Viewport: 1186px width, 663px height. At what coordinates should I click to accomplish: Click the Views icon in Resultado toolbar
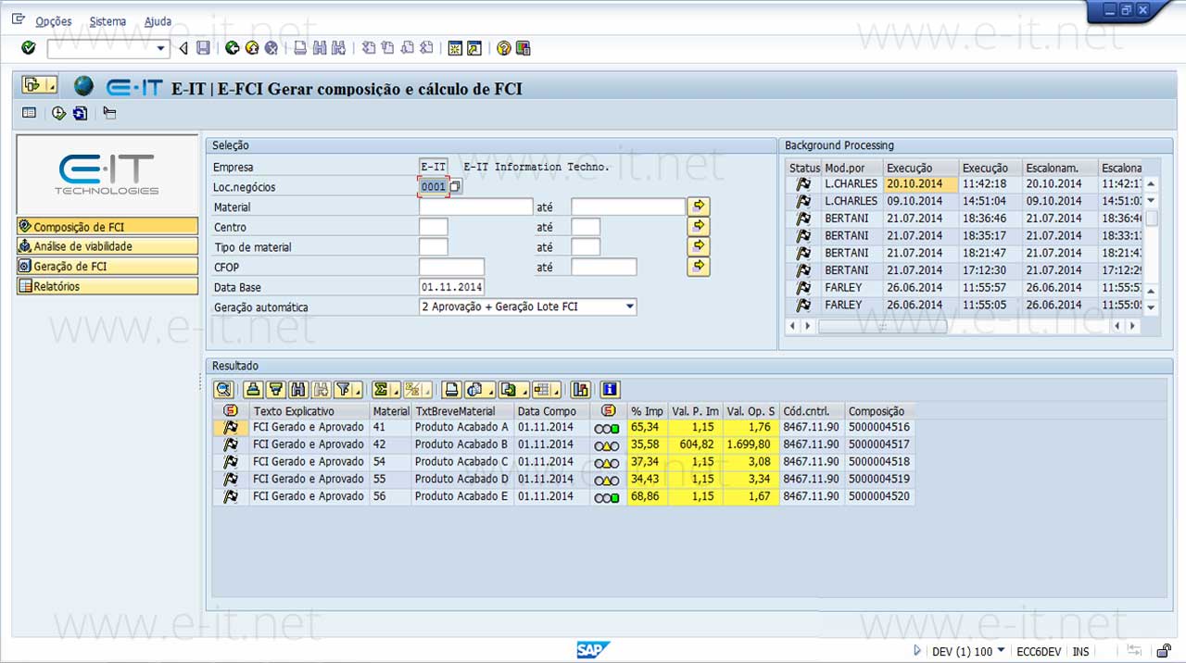pyautogui.click(x=480, y=390)
